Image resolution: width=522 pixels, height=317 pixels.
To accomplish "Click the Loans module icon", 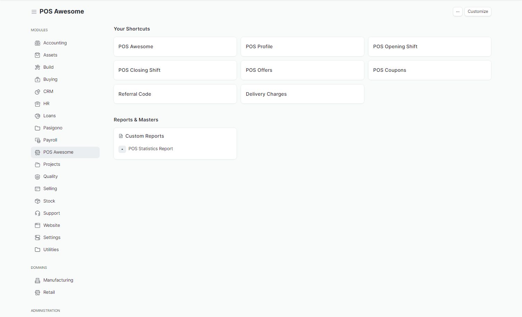I will (38, 116).
